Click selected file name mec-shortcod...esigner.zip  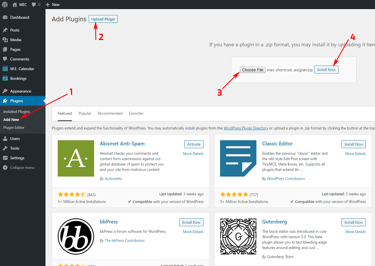tap(290, 70)
